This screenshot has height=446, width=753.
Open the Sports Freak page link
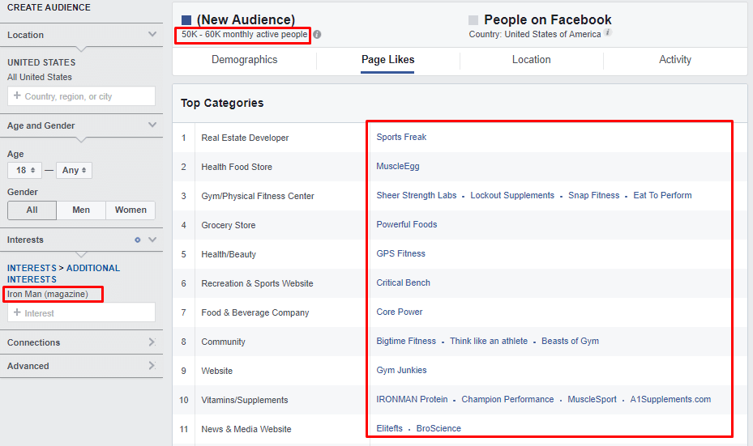click(x=401, y=137)
